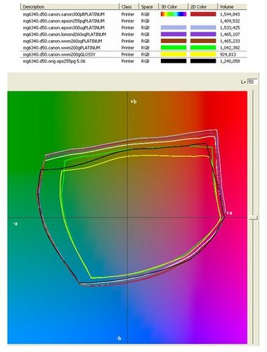Open green 3D swatch for wwm200gPLATINUM
Image resolution: width=267 pixels, height=352 pixels.
174,48
